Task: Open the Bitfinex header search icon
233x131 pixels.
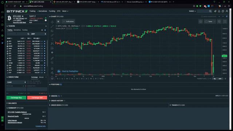Action: click(x=210, y=11)
